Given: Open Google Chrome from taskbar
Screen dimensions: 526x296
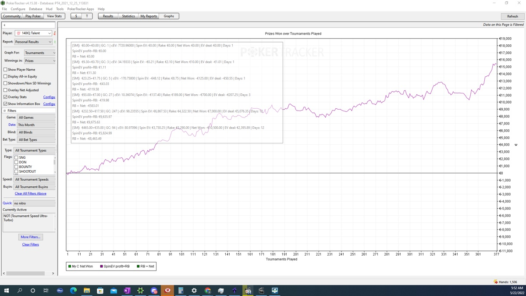Looking at the screenshot, I should click(208, 290).
